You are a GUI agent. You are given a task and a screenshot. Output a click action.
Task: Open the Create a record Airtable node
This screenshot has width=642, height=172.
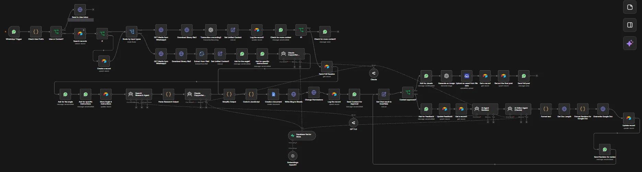(104, 61)
